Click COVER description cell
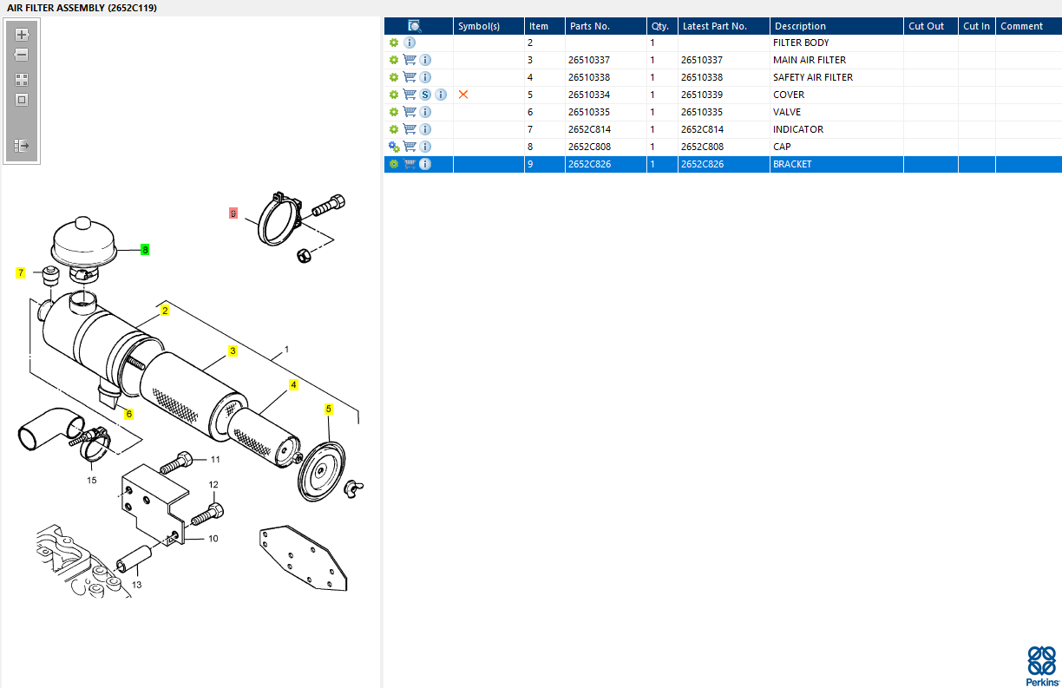1062x688 pixels. 789,95
